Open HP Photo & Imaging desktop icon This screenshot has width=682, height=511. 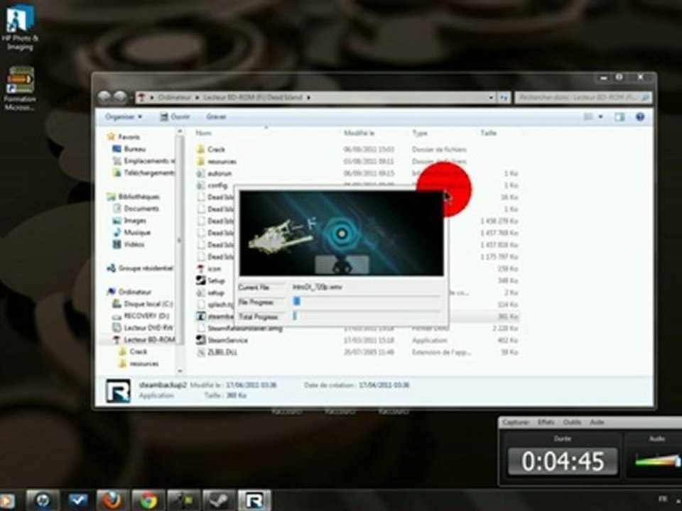(20, 27)
